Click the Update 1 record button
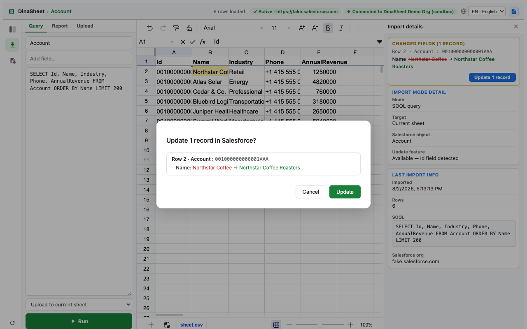 point(492,77)
